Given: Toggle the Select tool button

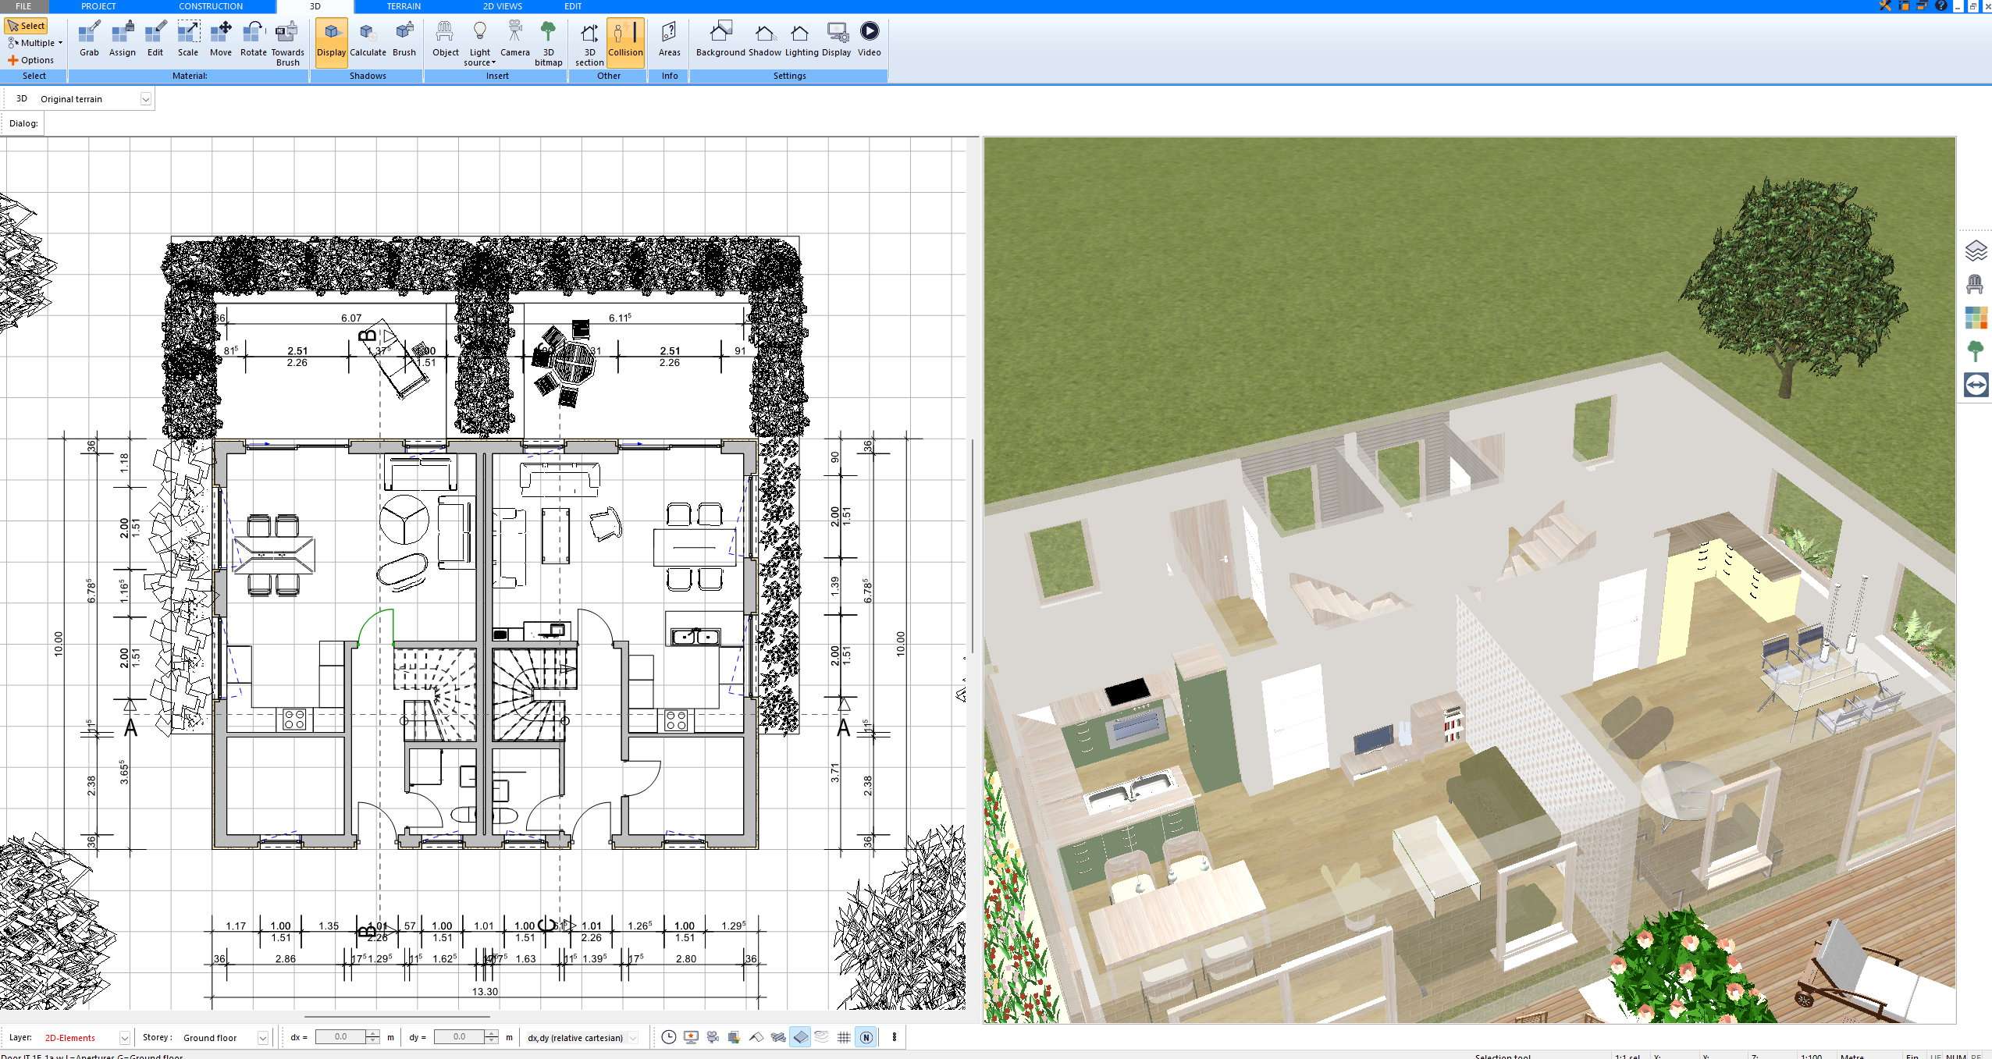Looking at the screenshot, I should [x=27, y=26].
